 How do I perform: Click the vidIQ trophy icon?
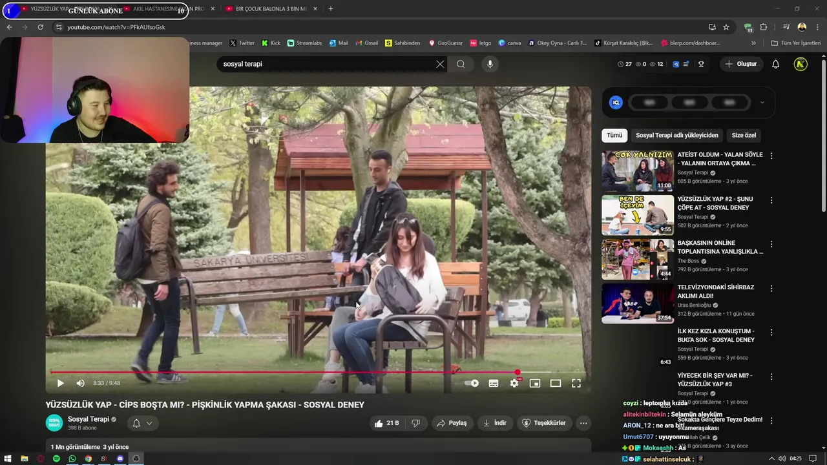701,64
